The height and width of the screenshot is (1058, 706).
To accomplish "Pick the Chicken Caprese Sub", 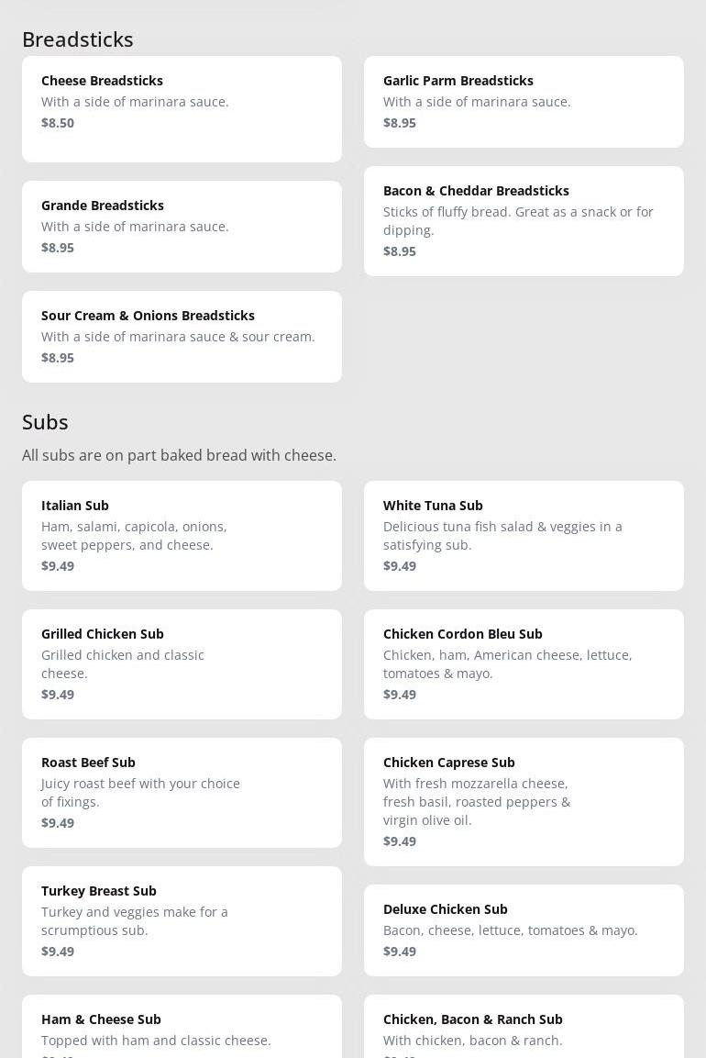I will (524, 801).
